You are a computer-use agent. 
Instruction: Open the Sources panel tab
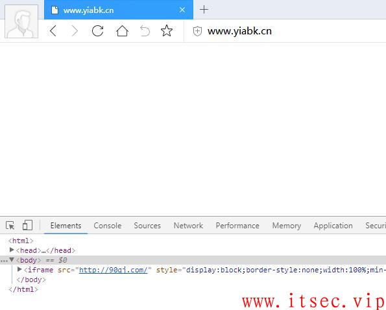pyautogui.click(x=147, y=226)
